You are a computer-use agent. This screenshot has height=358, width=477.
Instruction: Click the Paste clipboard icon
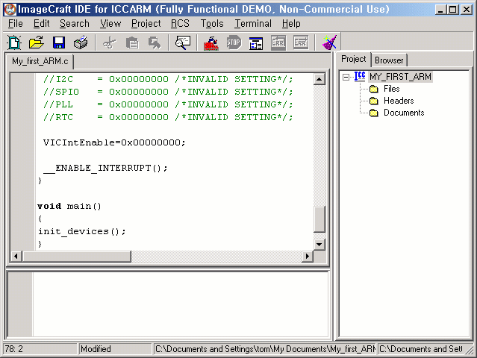point(132,43)
